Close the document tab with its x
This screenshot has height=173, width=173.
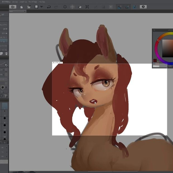(x=25, y=11)
